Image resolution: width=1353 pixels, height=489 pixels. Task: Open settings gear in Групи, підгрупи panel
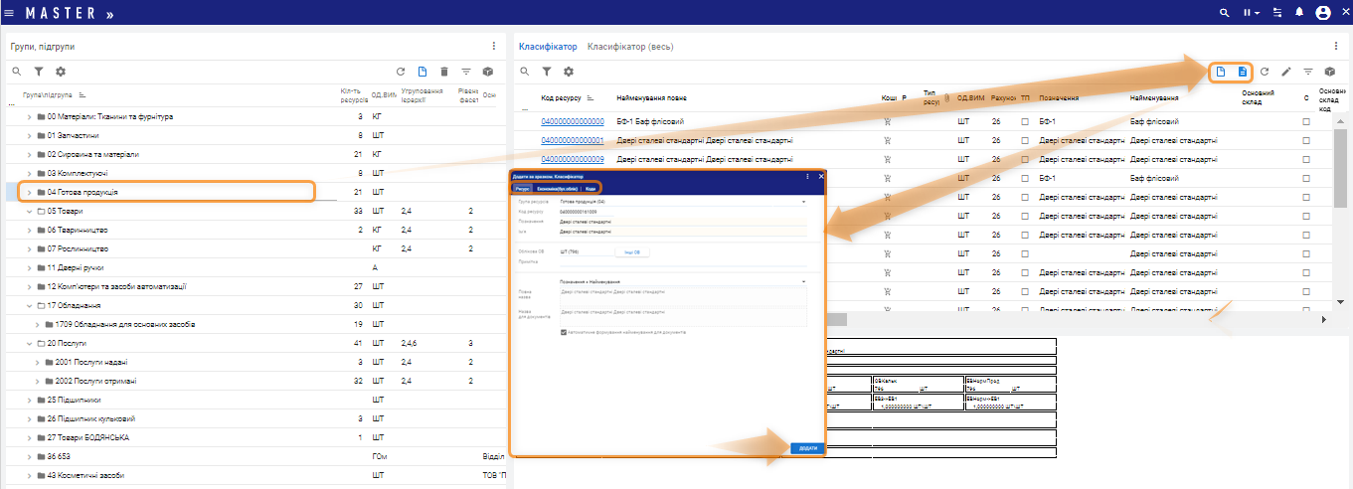click(61, 72)
